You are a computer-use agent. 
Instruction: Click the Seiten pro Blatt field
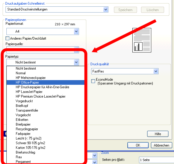(x=157, y=160)
